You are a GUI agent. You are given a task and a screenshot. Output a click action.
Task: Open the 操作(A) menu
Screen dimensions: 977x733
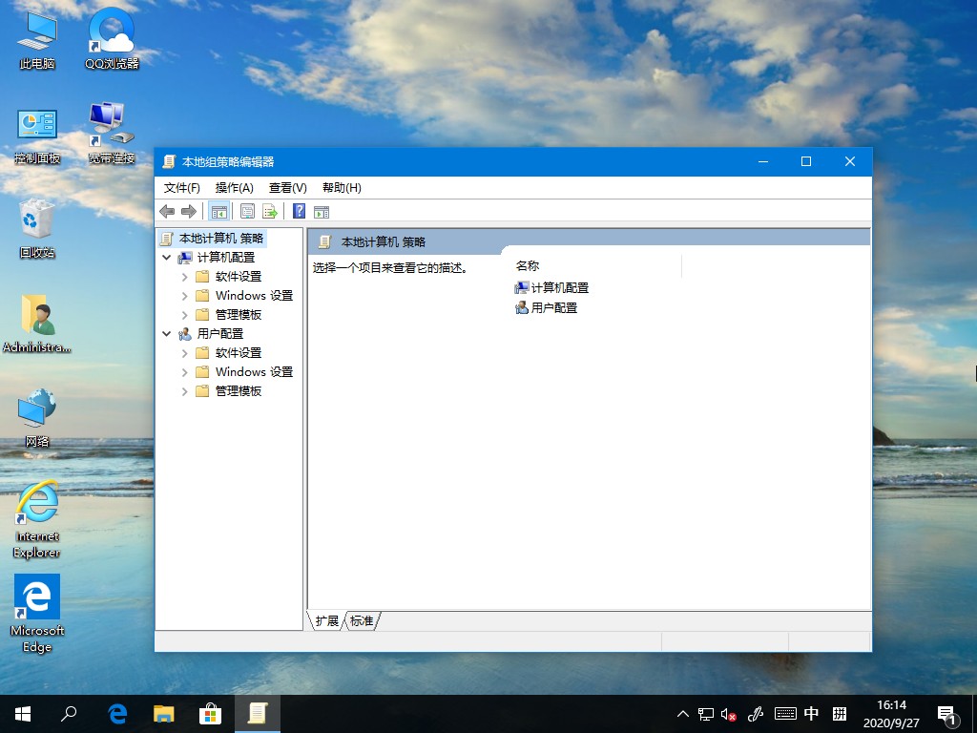(234, 187)
